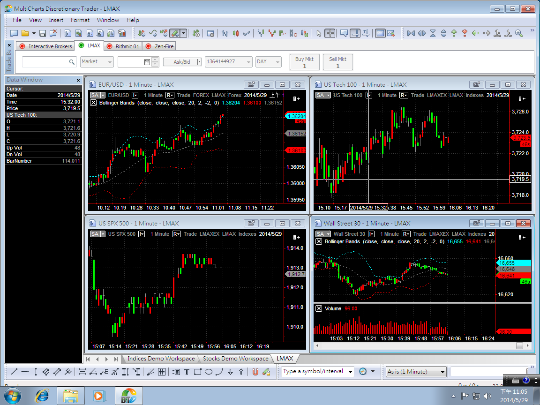This screenshot has width=540, height=405.
Task: Click the quantity stepper up arrow
Action: tap(155, 60)
